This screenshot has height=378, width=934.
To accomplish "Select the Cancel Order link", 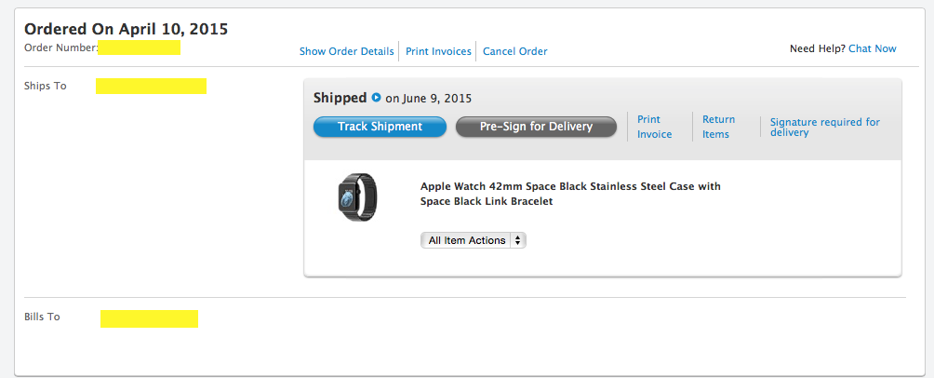I will pos(515,51).
